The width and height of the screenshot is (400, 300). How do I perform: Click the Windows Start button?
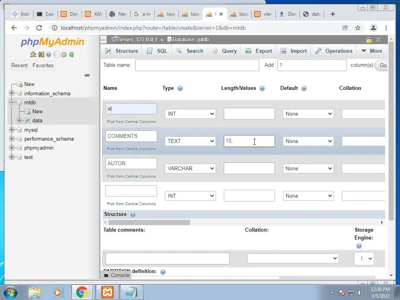(x=11, y=293)
